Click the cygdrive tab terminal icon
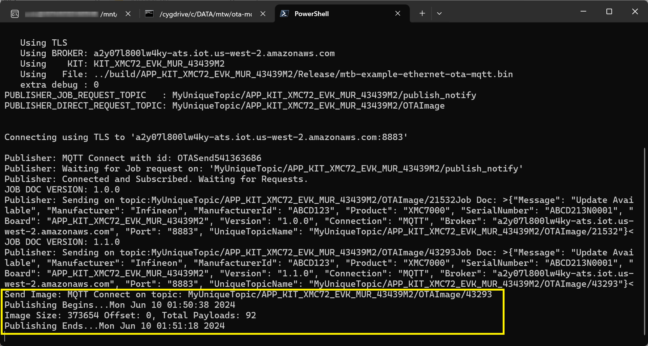Screen dimensions: 648x346 [149, 14]
